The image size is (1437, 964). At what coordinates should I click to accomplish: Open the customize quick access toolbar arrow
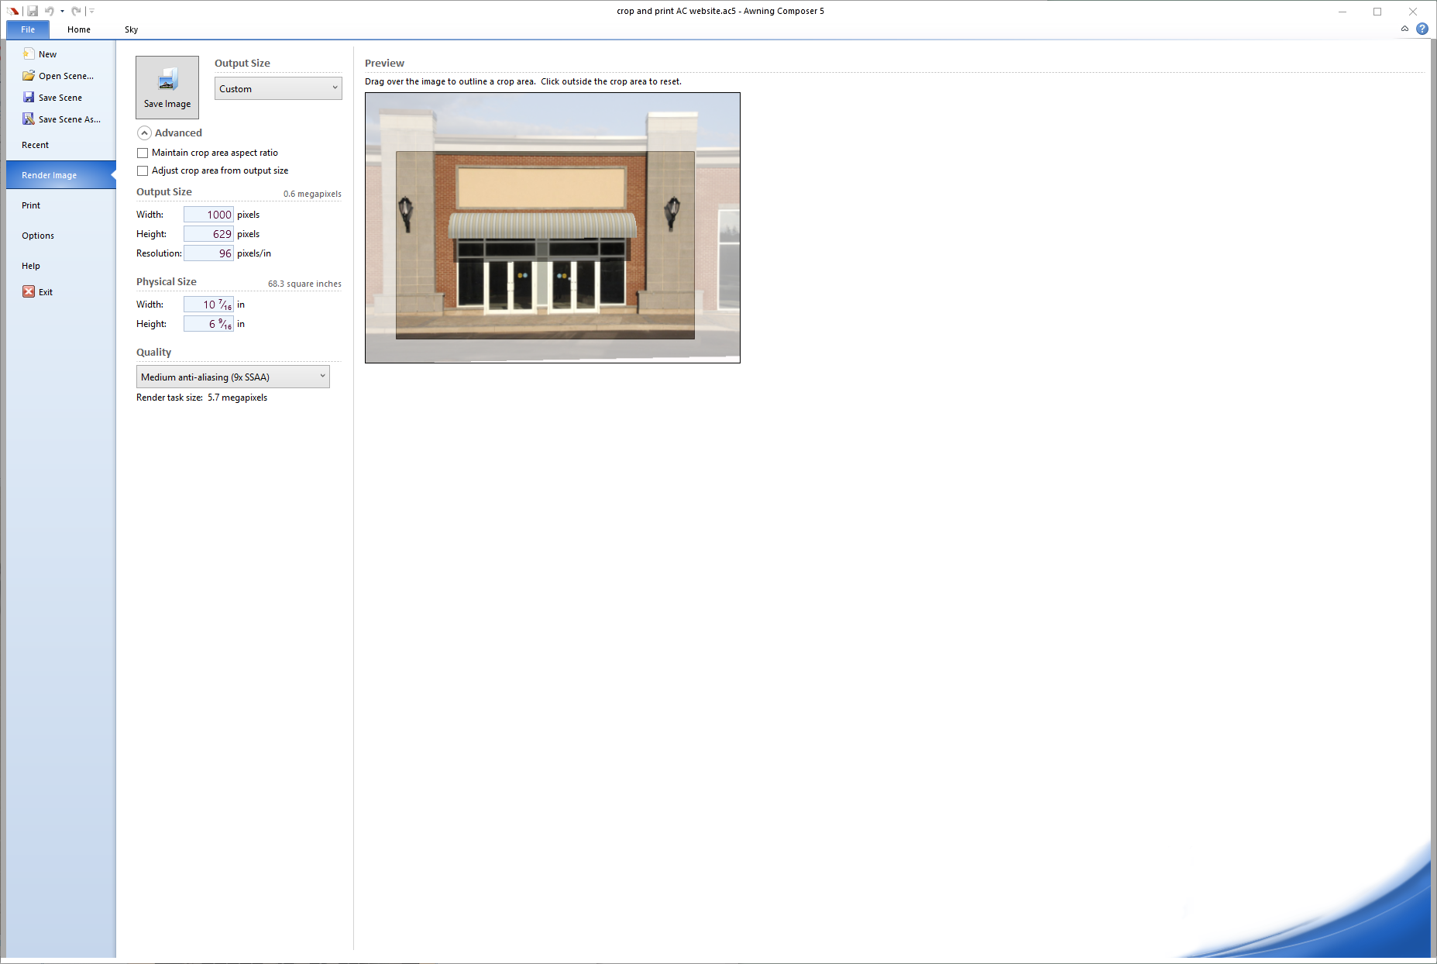point(91,11)
